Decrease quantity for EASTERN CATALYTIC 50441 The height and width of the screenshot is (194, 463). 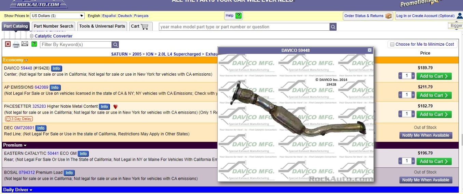coord(400,161)
